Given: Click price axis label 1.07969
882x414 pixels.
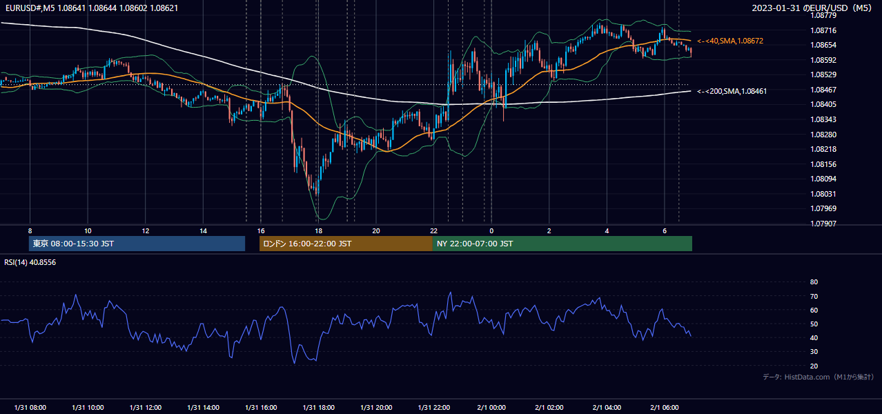Looking at the screenshot, I should (823, 208).
